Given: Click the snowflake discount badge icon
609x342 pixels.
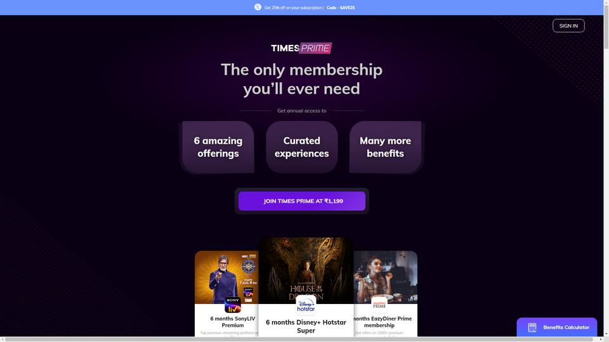Looking at the screenshot, I should pyautogui.click(x=258, y=7).
